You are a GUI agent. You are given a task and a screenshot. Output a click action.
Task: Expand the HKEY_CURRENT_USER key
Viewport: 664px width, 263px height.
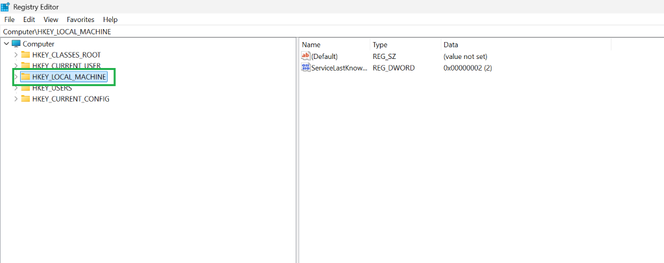pos(16,65)
